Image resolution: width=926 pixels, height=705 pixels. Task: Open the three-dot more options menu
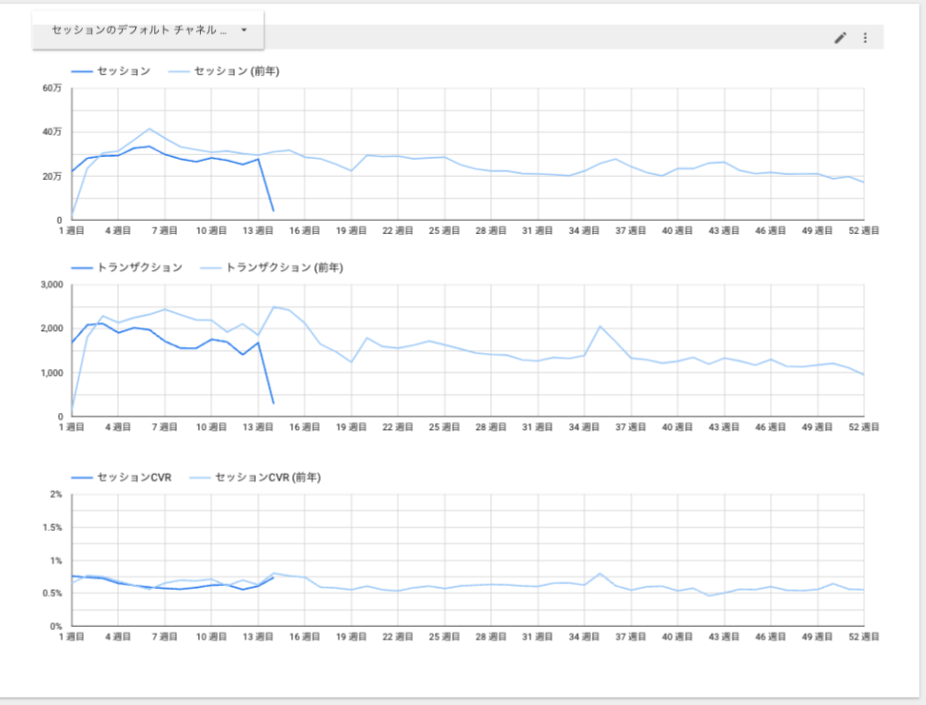pyautogui.click(x=865, y=38)
